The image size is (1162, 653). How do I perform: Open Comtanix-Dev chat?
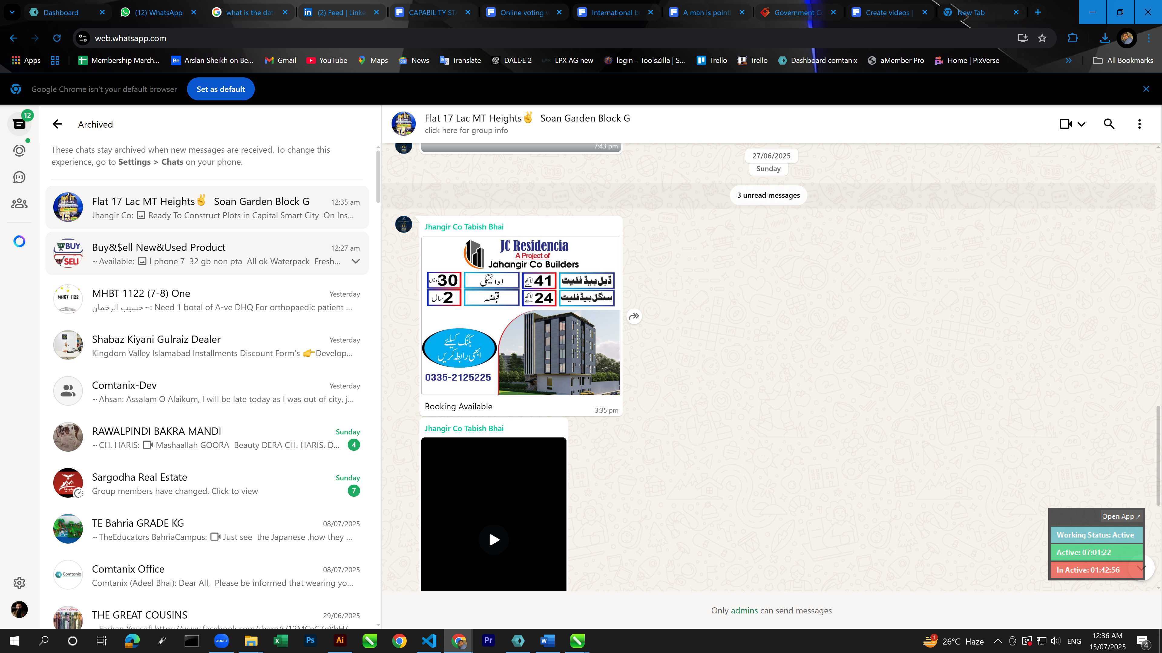click(x=207, y=391)
